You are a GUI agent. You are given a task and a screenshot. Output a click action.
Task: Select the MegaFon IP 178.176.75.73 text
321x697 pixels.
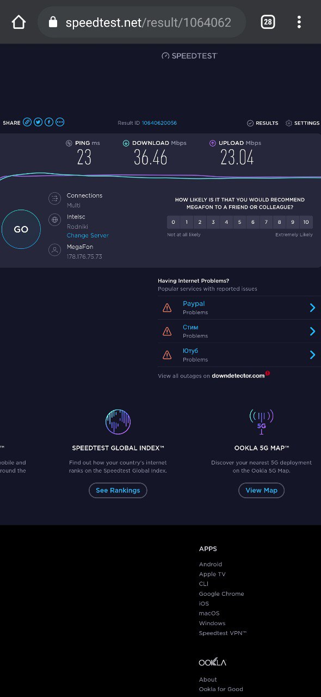[x=84, y=256]
